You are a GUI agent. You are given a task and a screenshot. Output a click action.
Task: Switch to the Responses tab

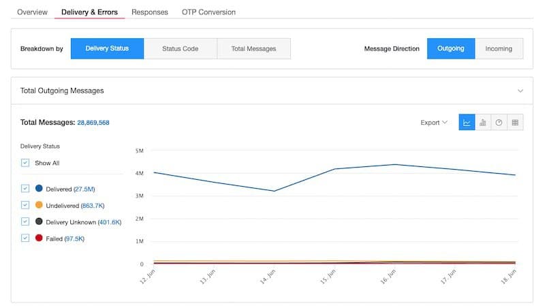pos(149,12)
